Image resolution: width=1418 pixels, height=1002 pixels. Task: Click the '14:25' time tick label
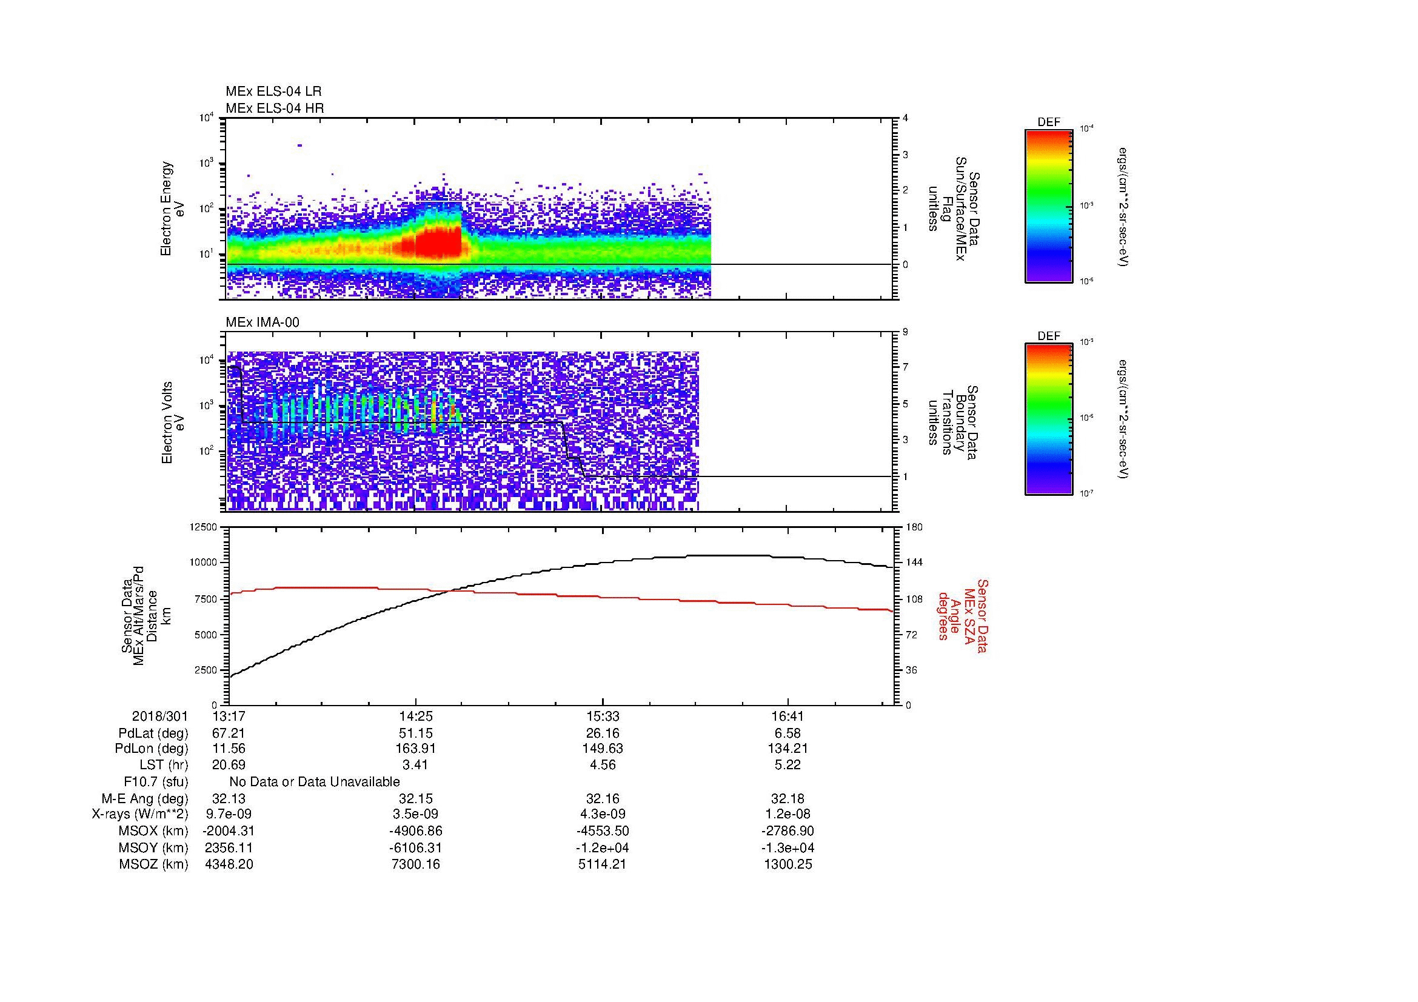tap(416, 716)
